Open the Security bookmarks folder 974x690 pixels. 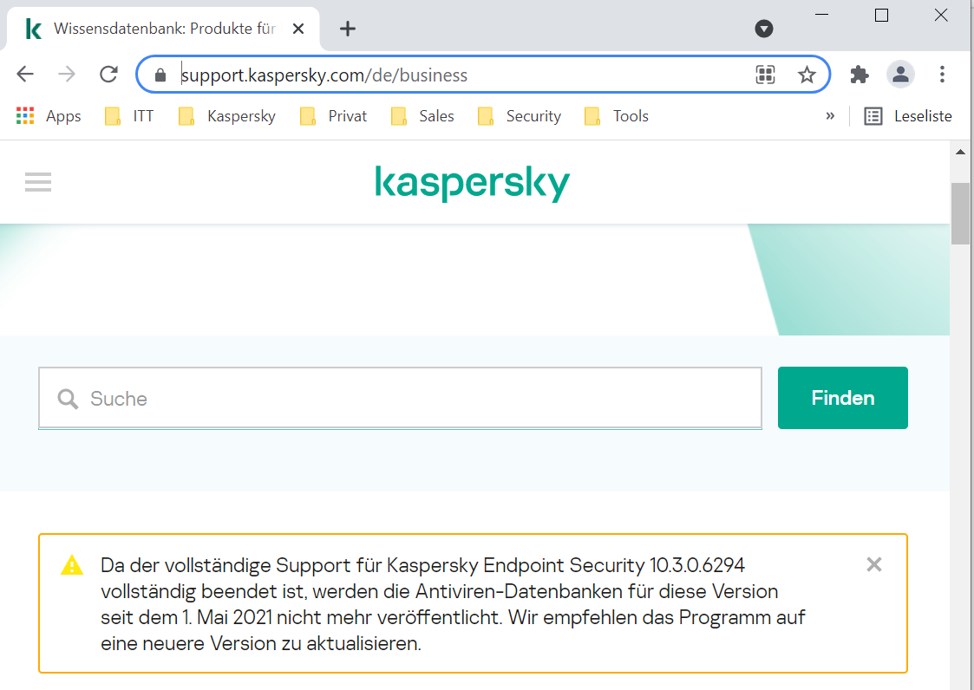click(520, 116)
